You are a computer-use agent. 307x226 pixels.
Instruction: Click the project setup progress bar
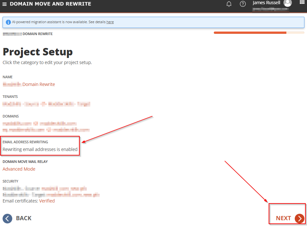pyautogui.click(x=259, y=33)
